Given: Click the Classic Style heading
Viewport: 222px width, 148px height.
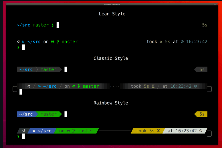Looking at the screenshot, I should (111, 58).
